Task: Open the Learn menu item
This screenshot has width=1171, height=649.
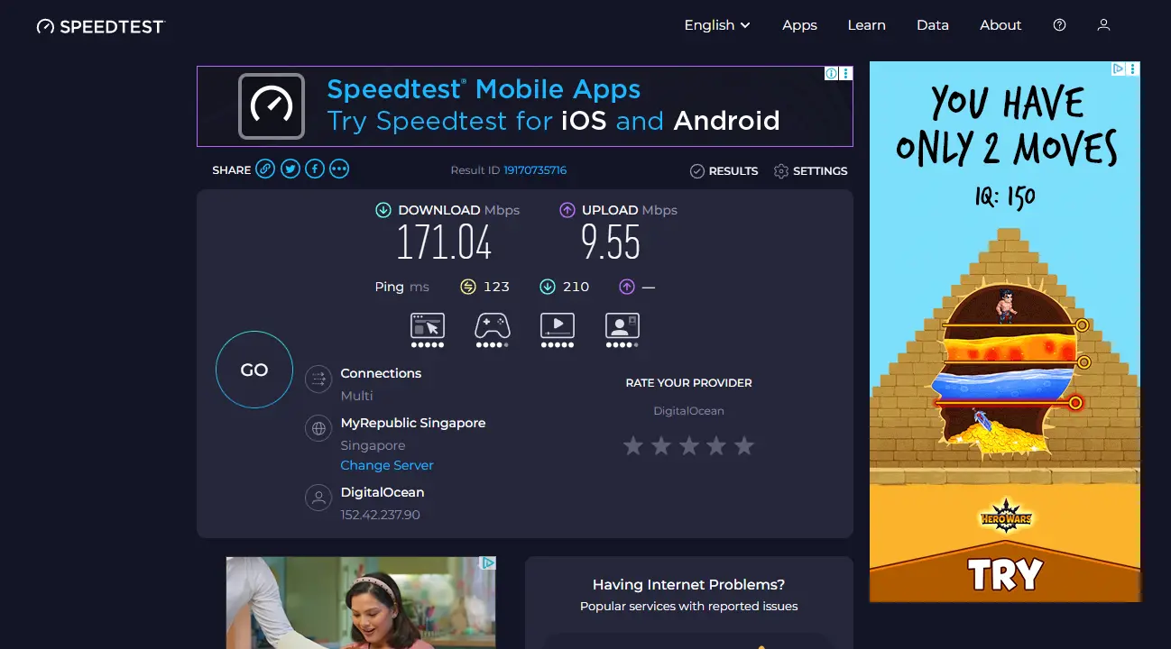Action: click(x=866, y=25)
